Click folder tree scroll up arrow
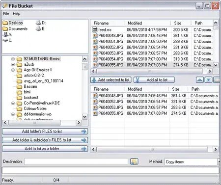 click(x=84, y=59)
